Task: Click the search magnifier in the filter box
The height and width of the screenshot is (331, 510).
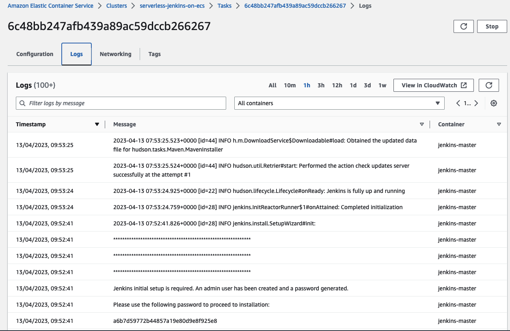Action: pos(22,103)
